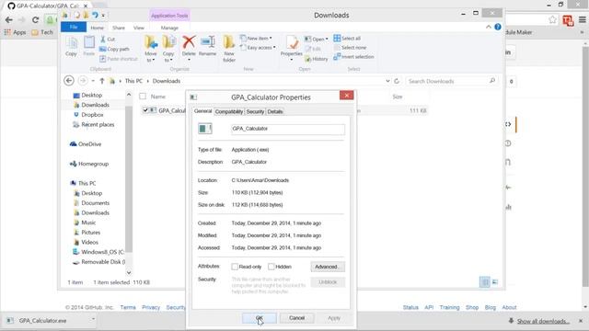The height and width of the screenshot is (331, 589).
Task: Open the Terms link on GitHub footer
Action: (x=128, y=307)
